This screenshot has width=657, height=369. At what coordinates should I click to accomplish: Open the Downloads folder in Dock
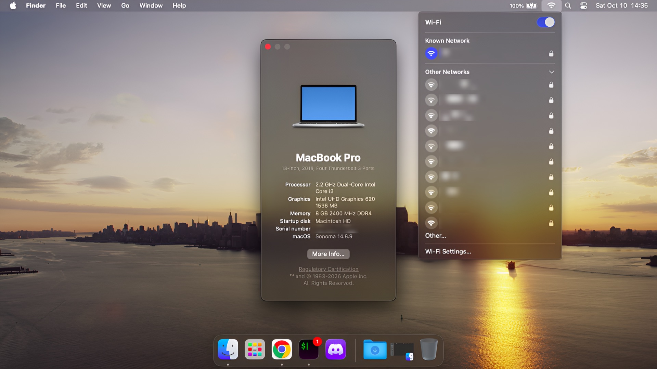[x=375, y=349]
